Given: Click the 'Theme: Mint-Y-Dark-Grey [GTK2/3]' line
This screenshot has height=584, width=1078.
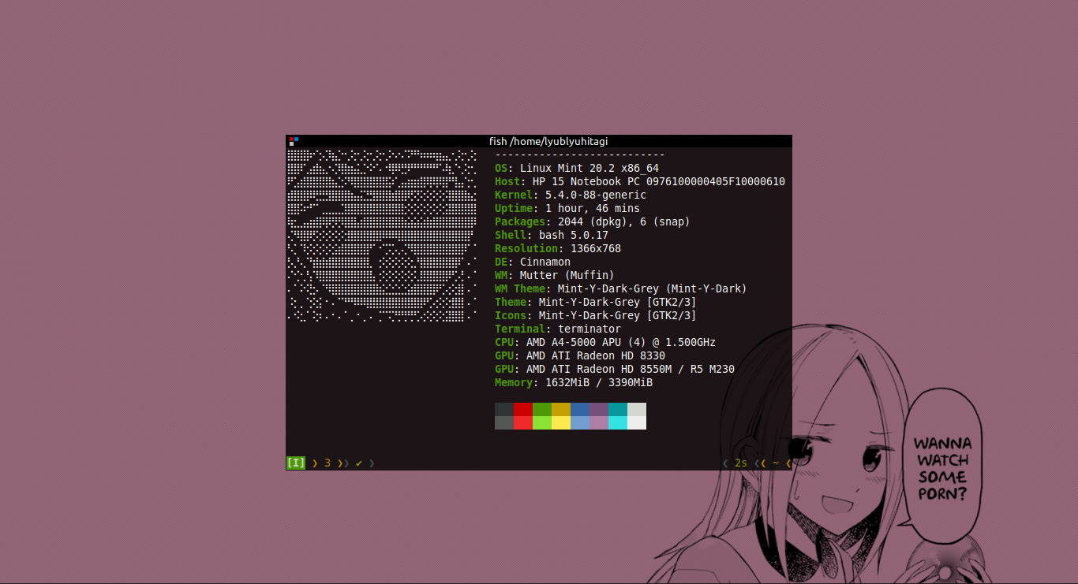Looking at the screenshot, I should click(x=596, y=302).
